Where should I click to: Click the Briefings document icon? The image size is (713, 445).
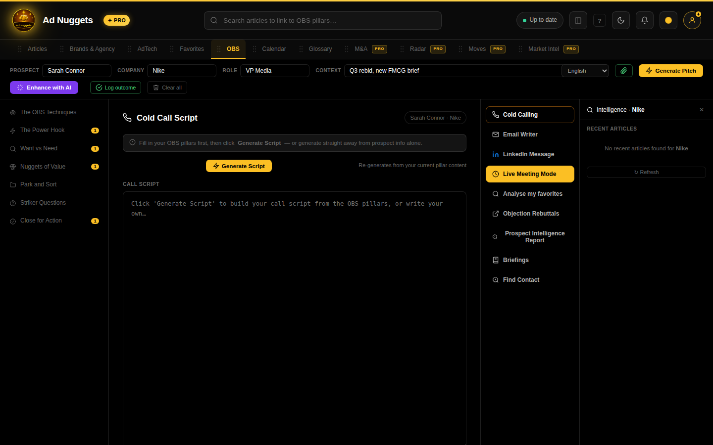pos(496,260)
